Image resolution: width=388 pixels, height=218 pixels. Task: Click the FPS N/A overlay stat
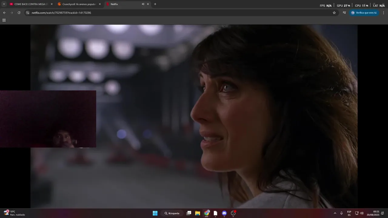(326, 5)
